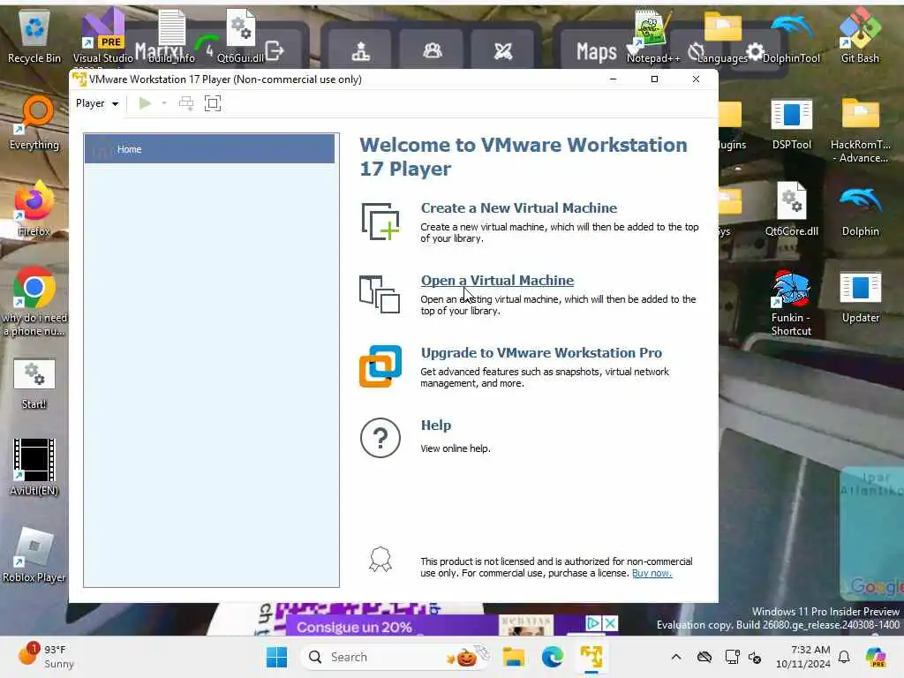Select Firefox desktop shortcut

[34, 208]
